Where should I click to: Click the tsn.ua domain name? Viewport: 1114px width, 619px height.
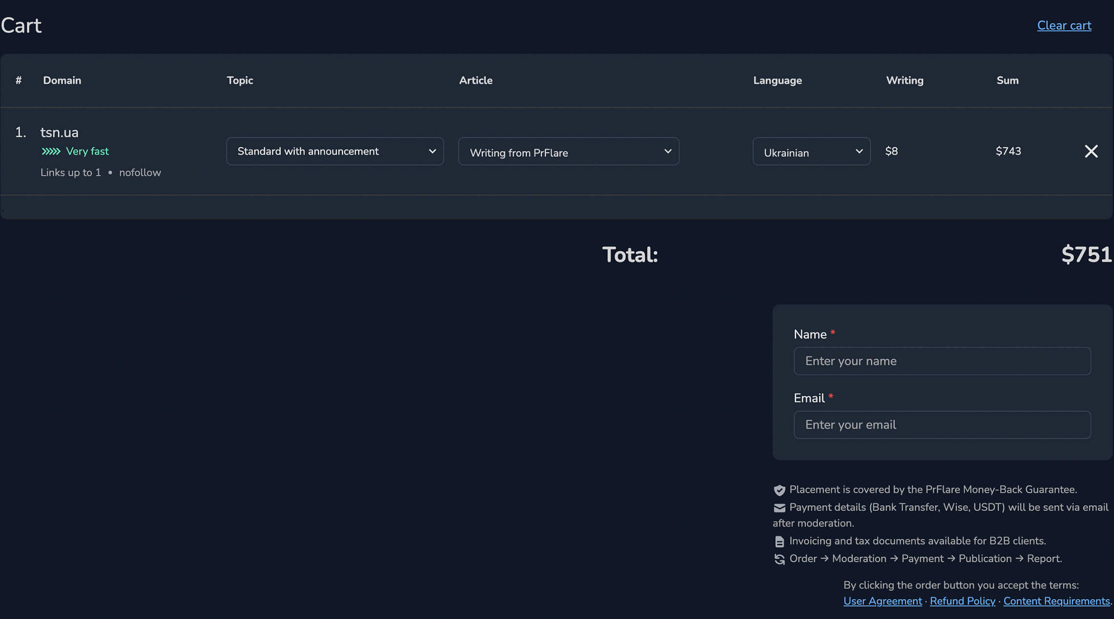click(59, 132)
